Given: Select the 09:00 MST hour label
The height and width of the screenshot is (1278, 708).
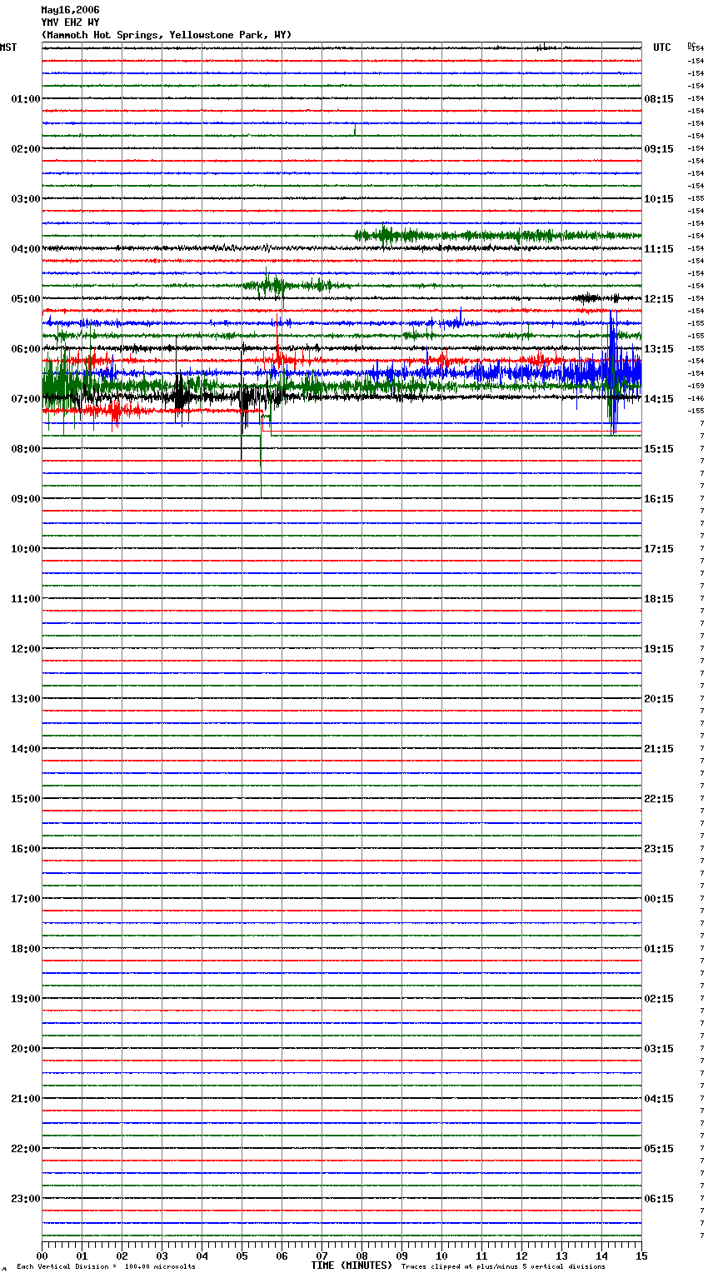Looking at the screenshot, I should (x=26, y=499).
